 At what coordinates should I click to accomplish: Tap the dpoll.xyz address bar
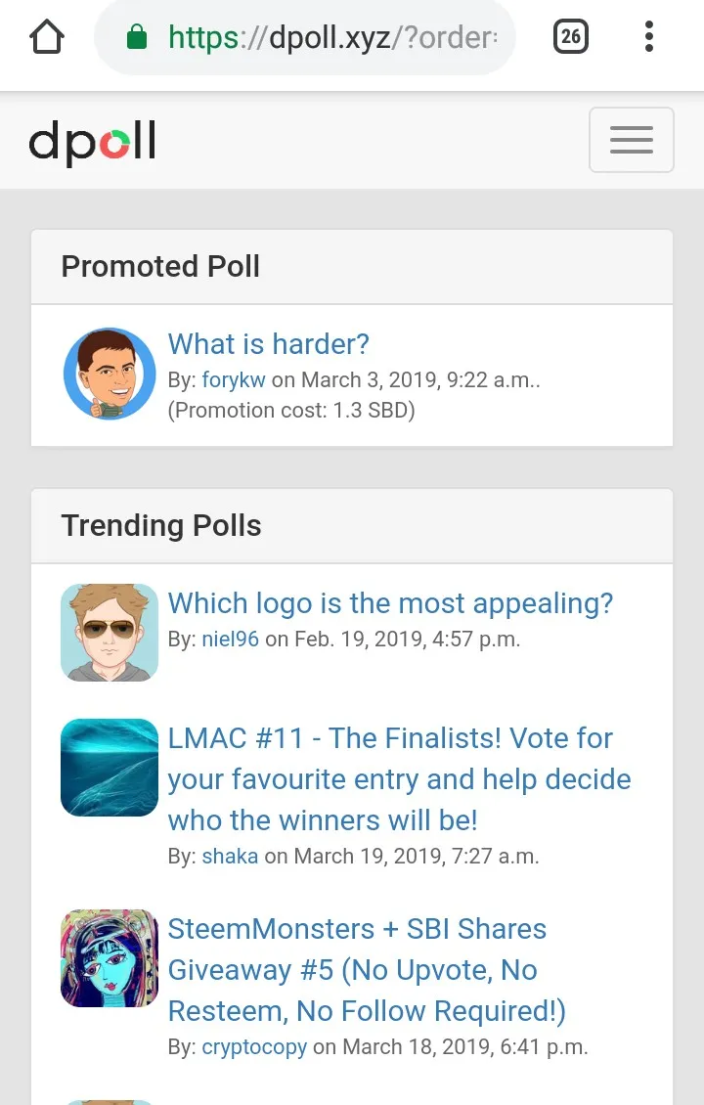[332, 38]
